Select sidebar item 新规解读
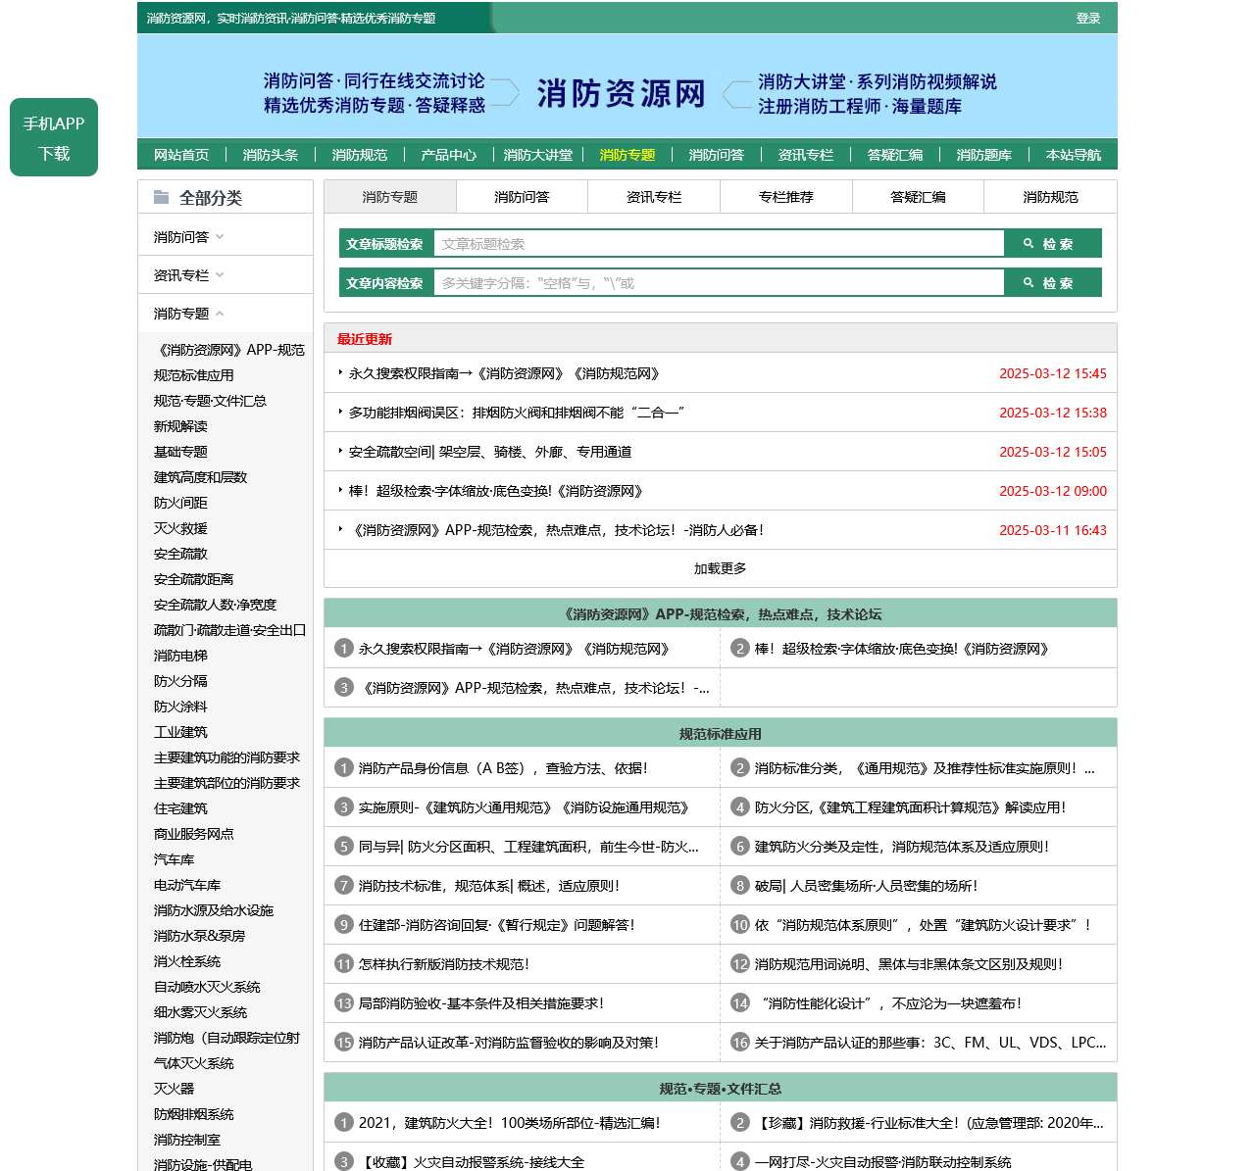 pos(180,426)
